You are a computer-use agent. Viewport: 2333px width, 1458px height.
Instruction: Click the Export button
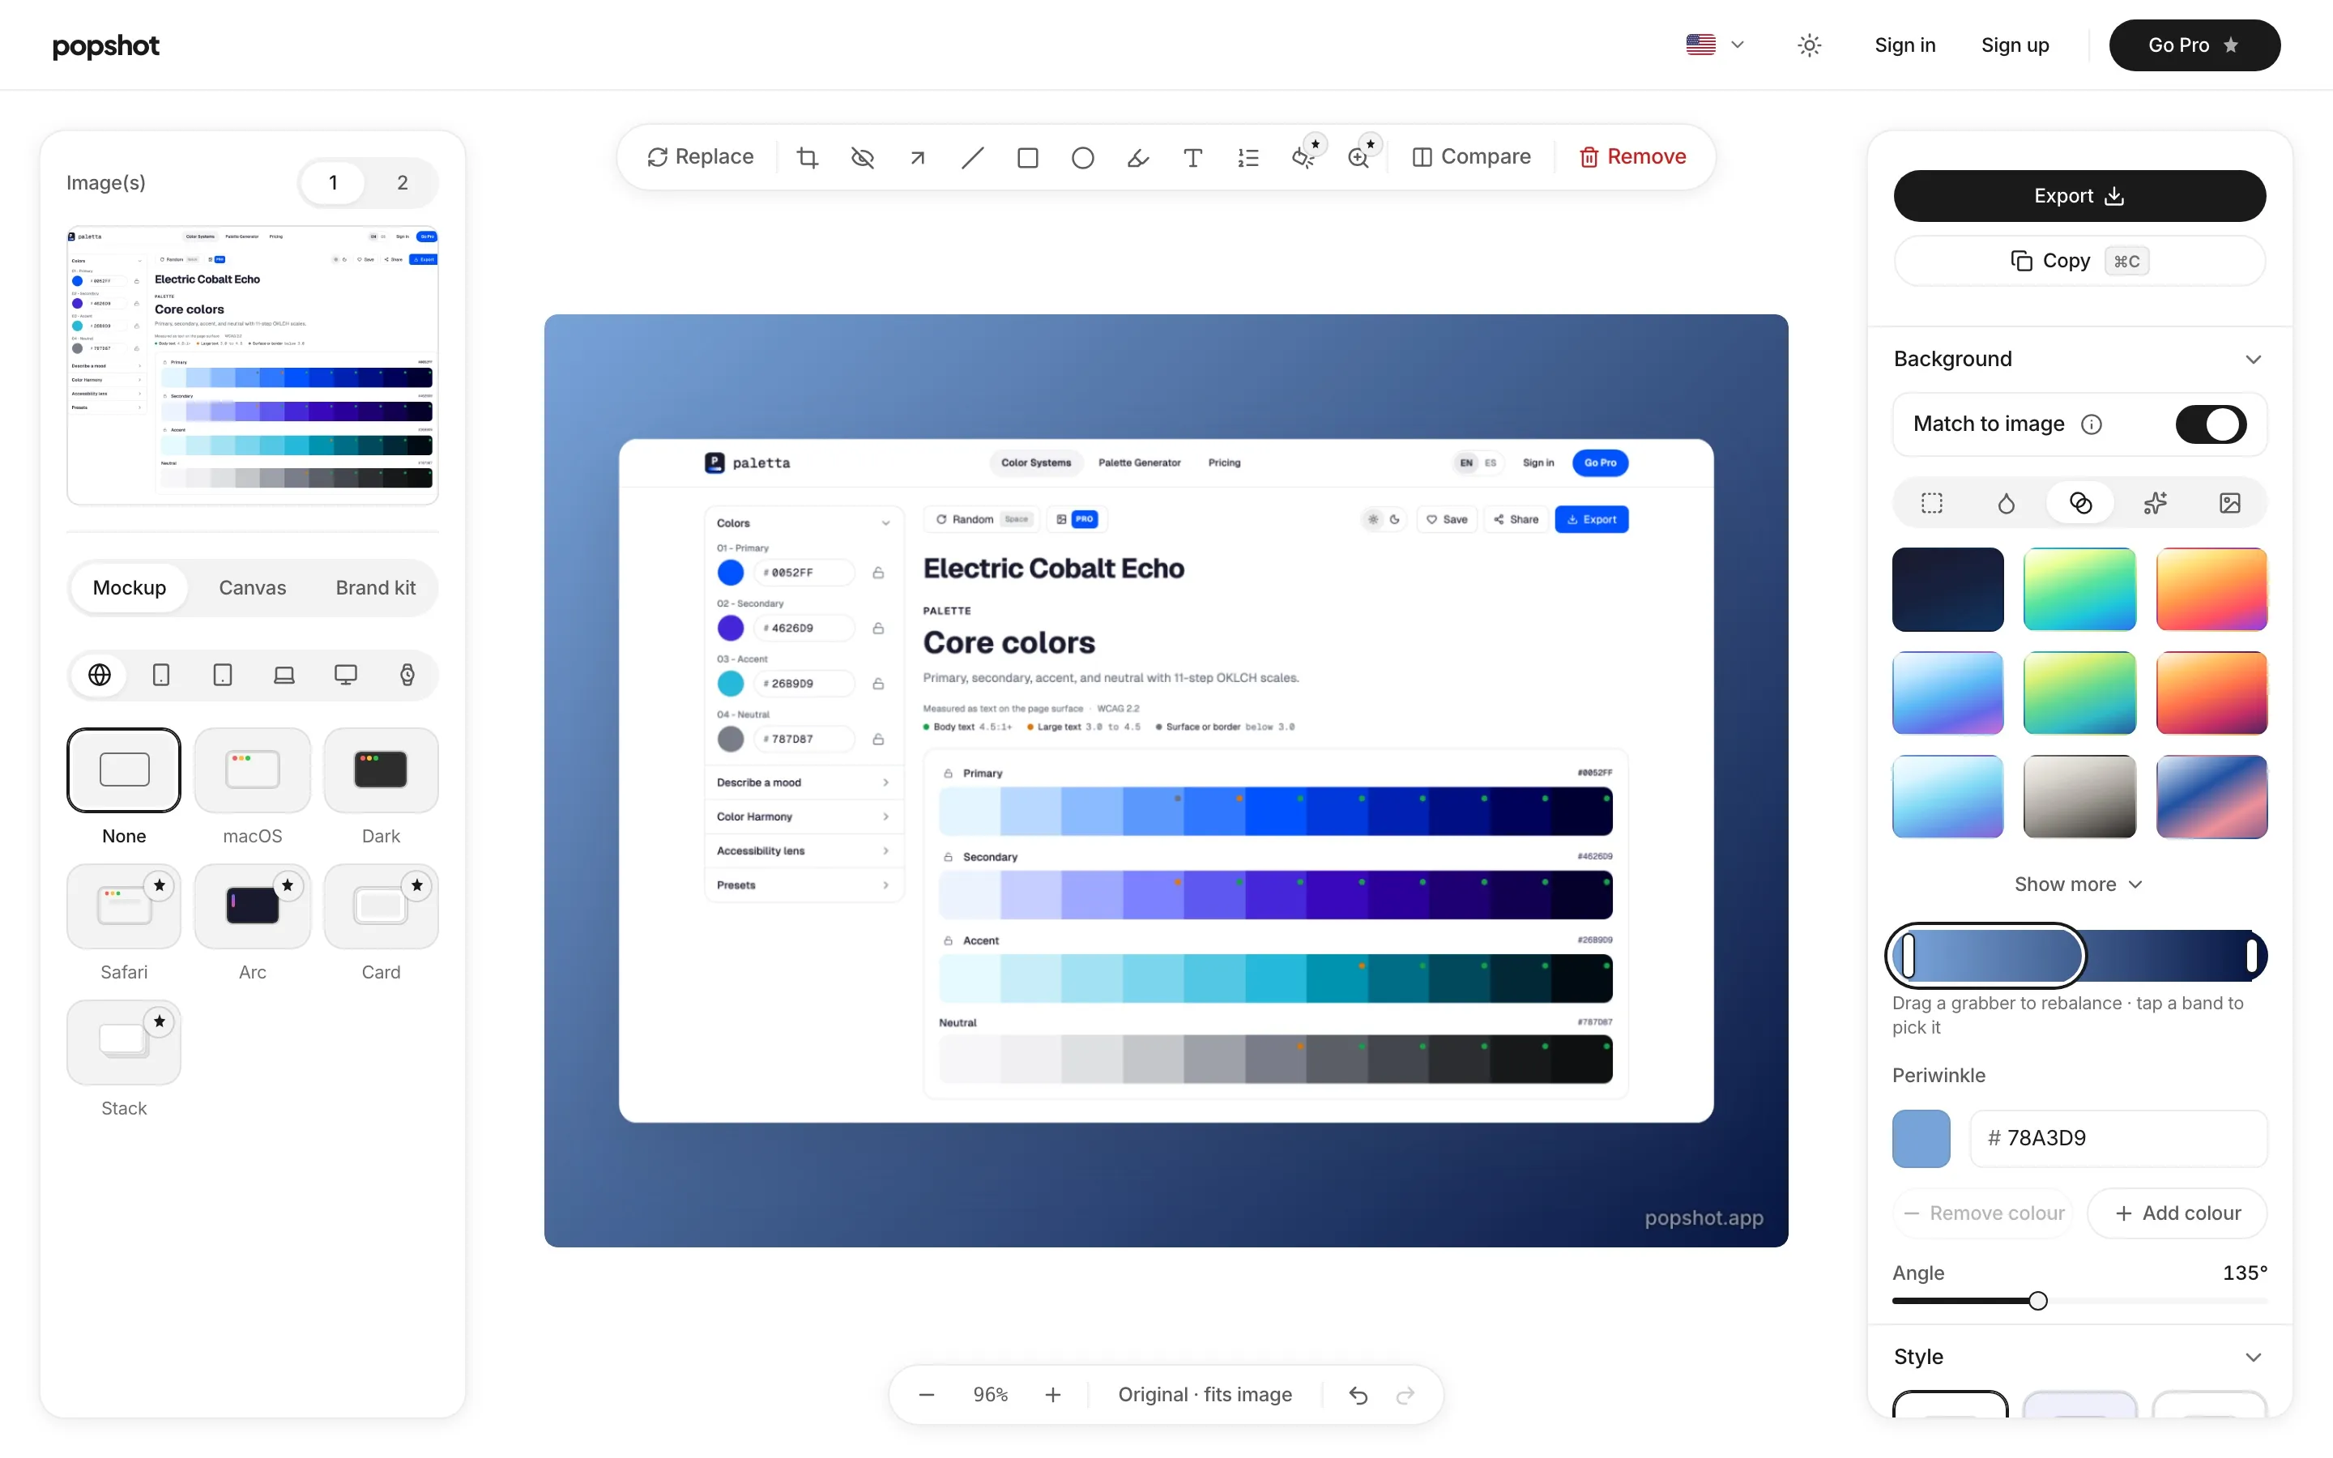click(2079, 196)
